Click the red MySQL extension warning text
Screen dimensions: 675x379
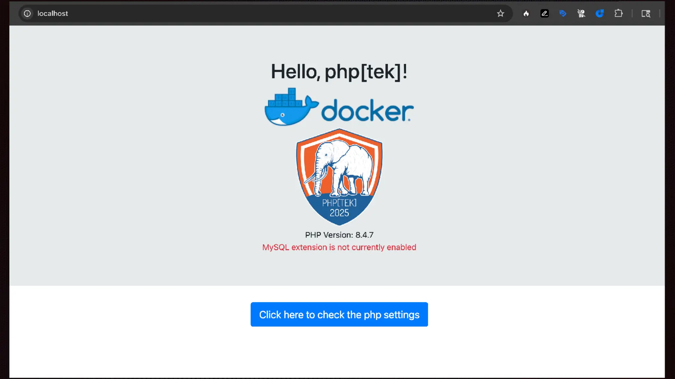[x=339, y=247]
